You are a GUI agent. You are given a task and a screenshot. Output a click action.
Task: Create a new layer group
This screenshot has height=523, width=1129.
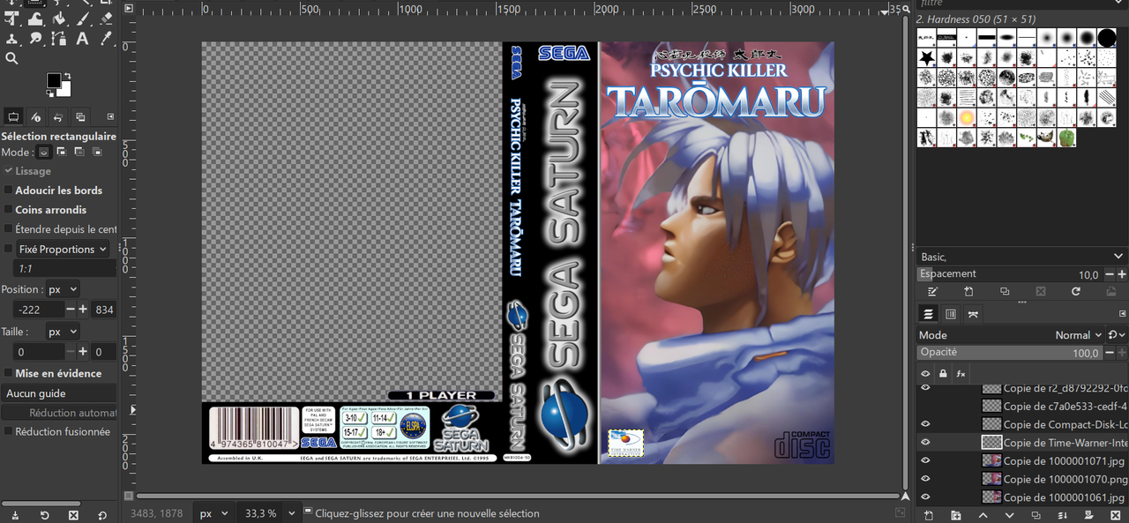955,515
